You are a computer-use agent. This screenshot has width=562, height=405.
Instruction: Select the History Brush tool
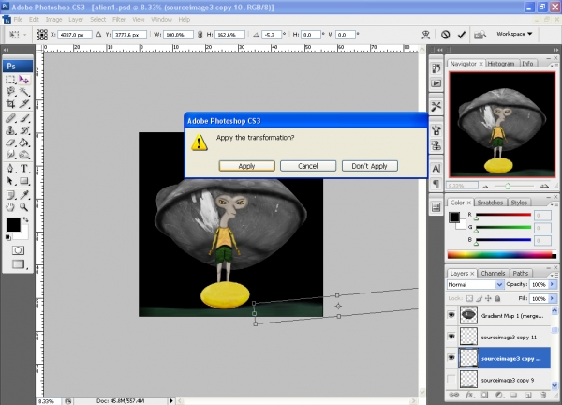(x=24, y=130)
